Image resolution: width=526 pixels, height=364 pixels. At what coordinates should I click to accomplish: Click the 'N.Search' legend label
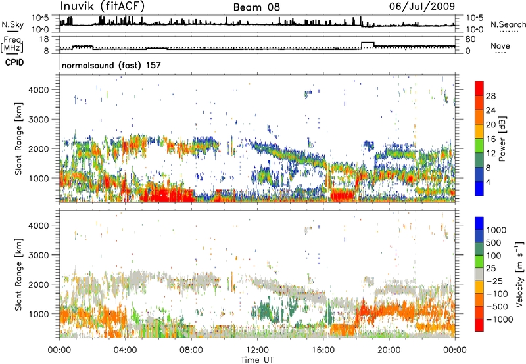tap(508, 24)
